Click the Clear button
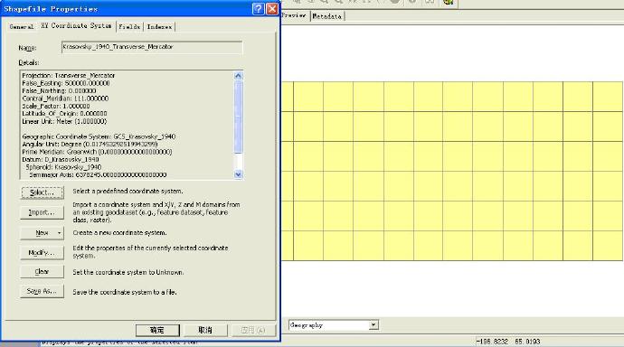The height and width of the screenshot is (347, 624). coord(42,272)
